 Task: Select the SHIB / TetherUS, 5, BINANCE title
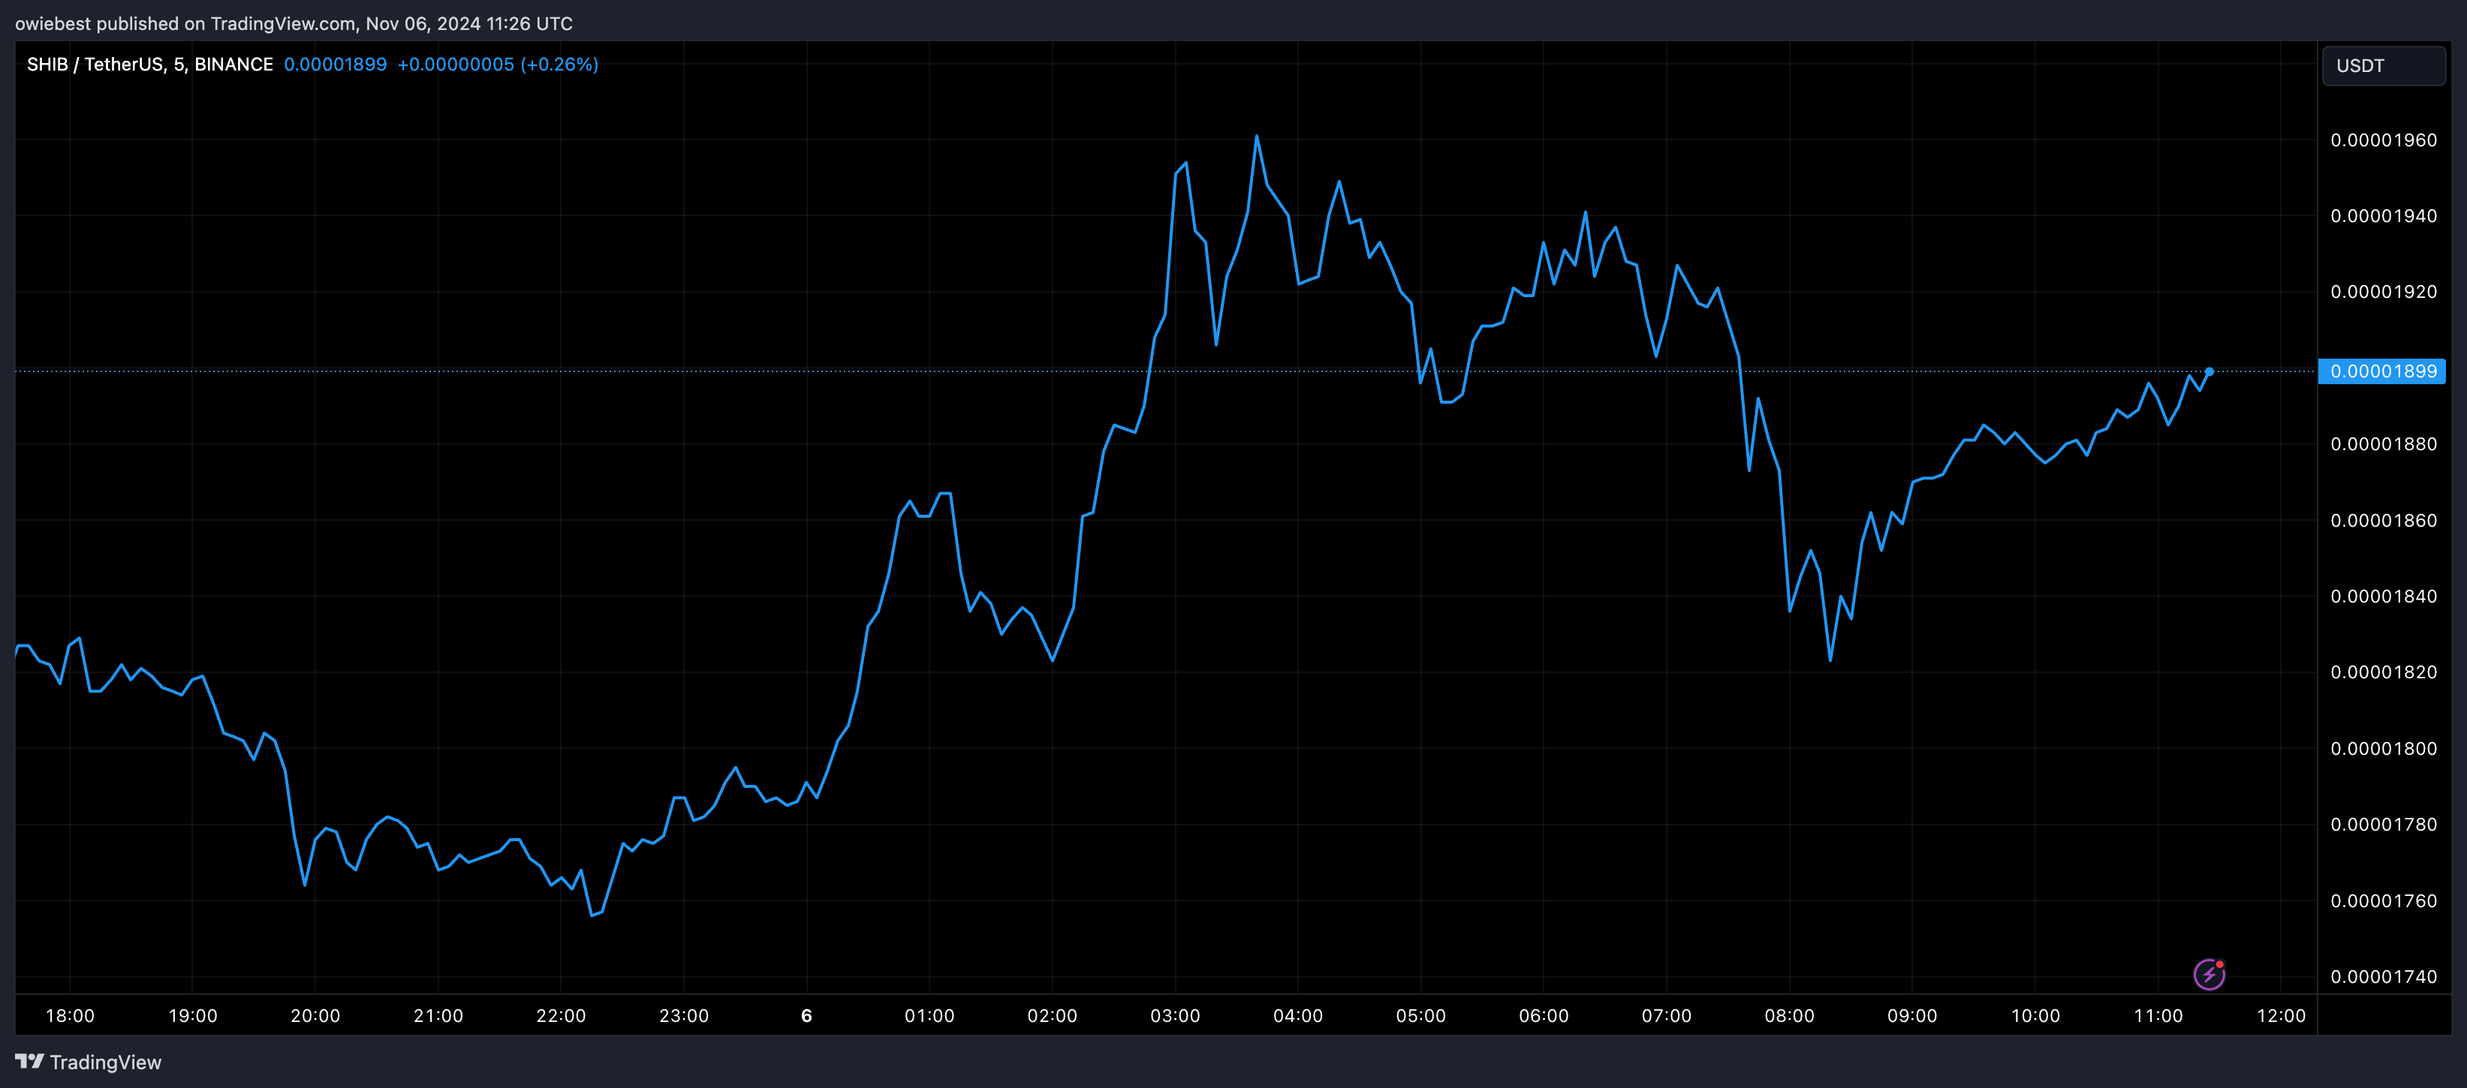(x=149, y=64)
